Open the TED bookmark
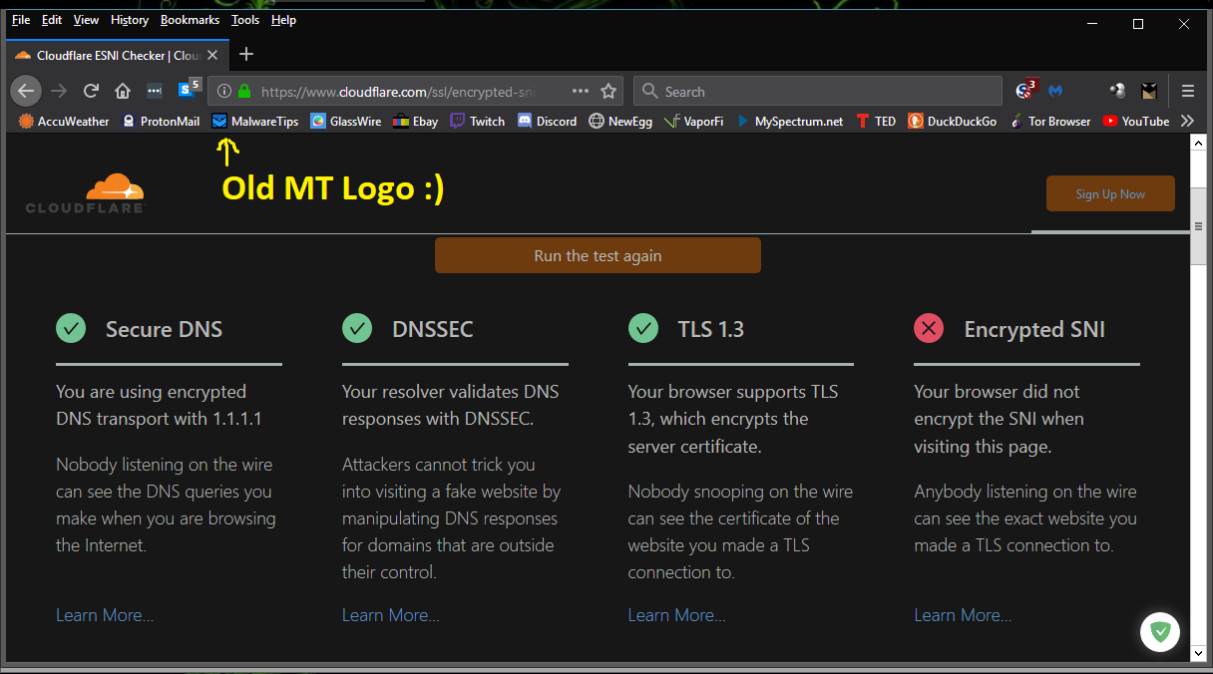This screenshot has height=674, width=1213. (875, 121)
